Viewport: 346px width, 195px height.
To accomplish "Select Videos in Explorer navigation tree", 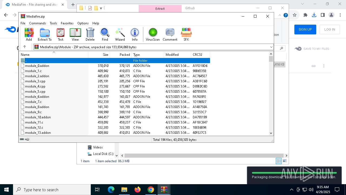I will [95, 147].
